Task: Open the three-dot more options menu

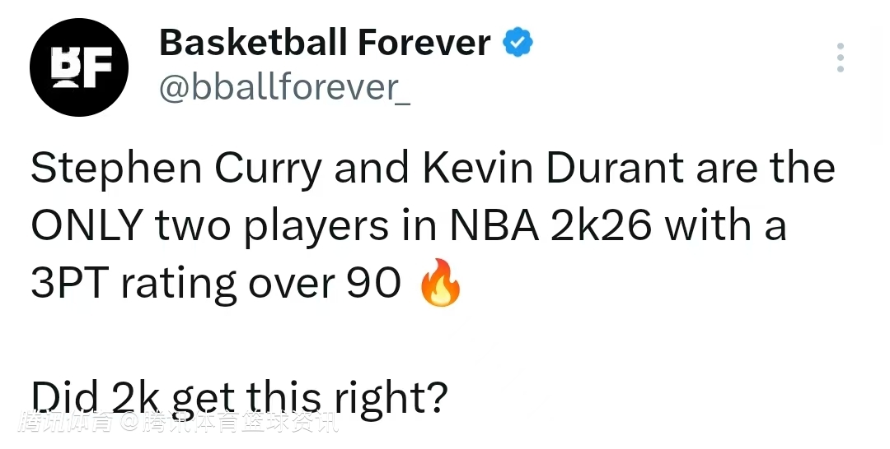Action: (840, 58)
